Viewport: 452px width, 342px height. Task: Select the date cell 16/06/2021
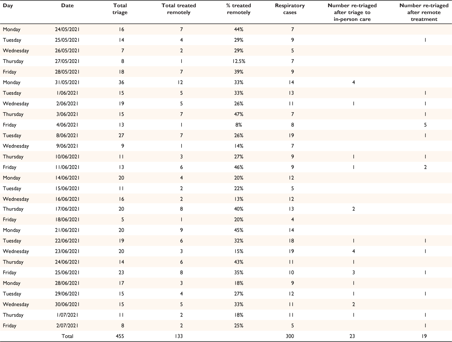(x=67, y=199)
